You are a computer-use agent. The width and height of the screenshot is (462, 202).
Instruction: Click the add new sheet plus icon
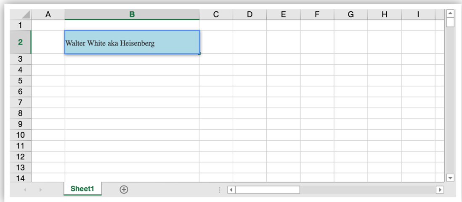[x=124, y=189]
